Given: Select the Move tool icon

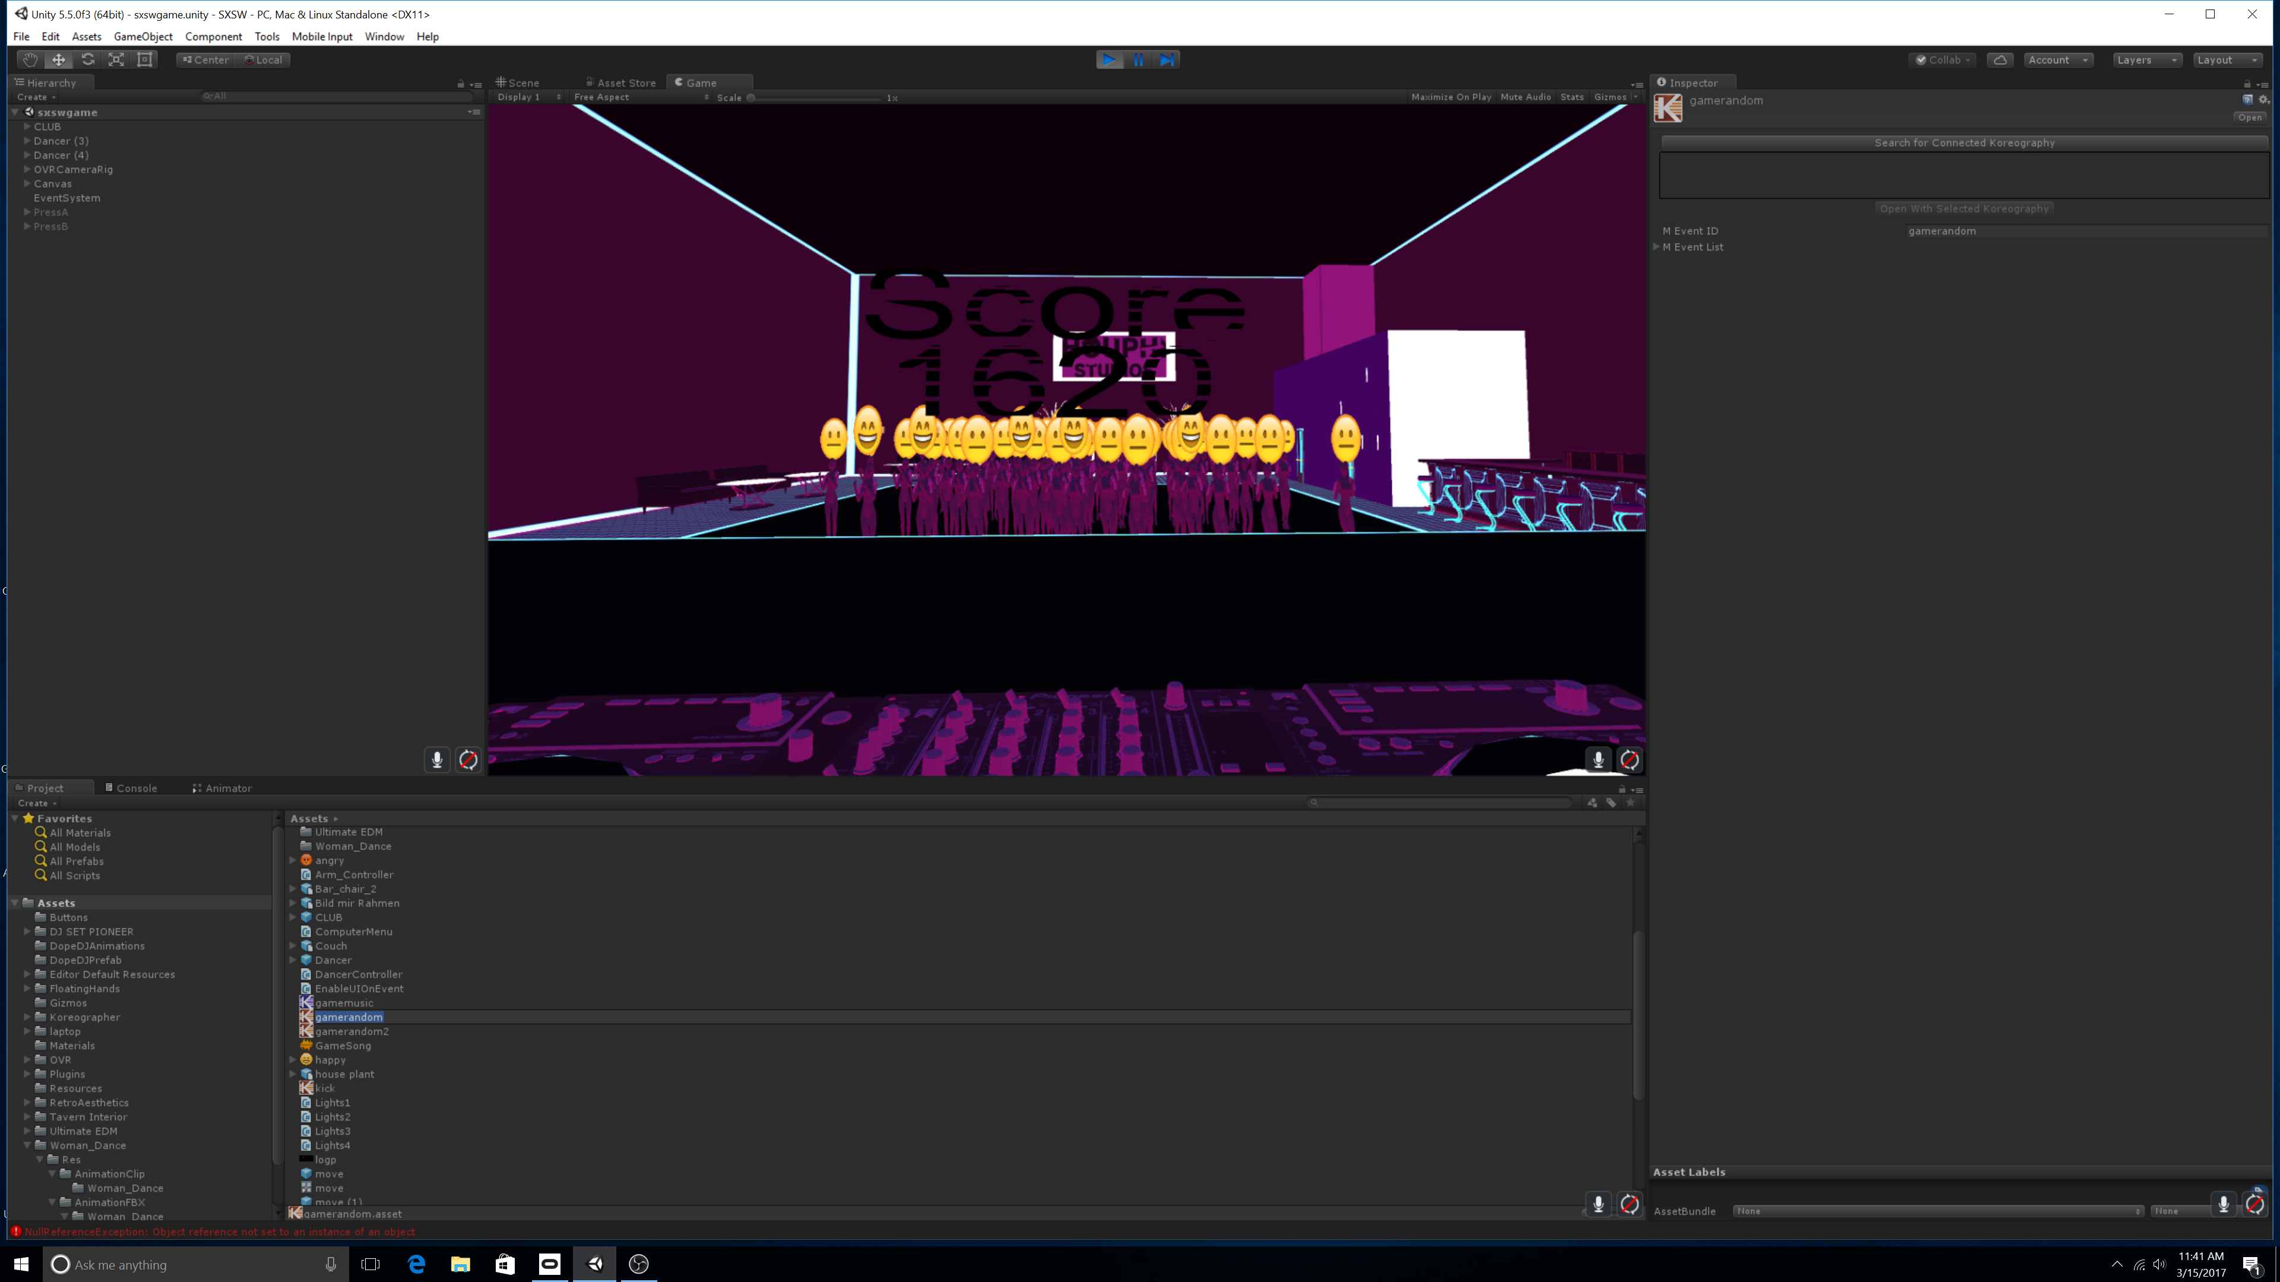Looking at the screenshot, I should [x=58, y=59].
